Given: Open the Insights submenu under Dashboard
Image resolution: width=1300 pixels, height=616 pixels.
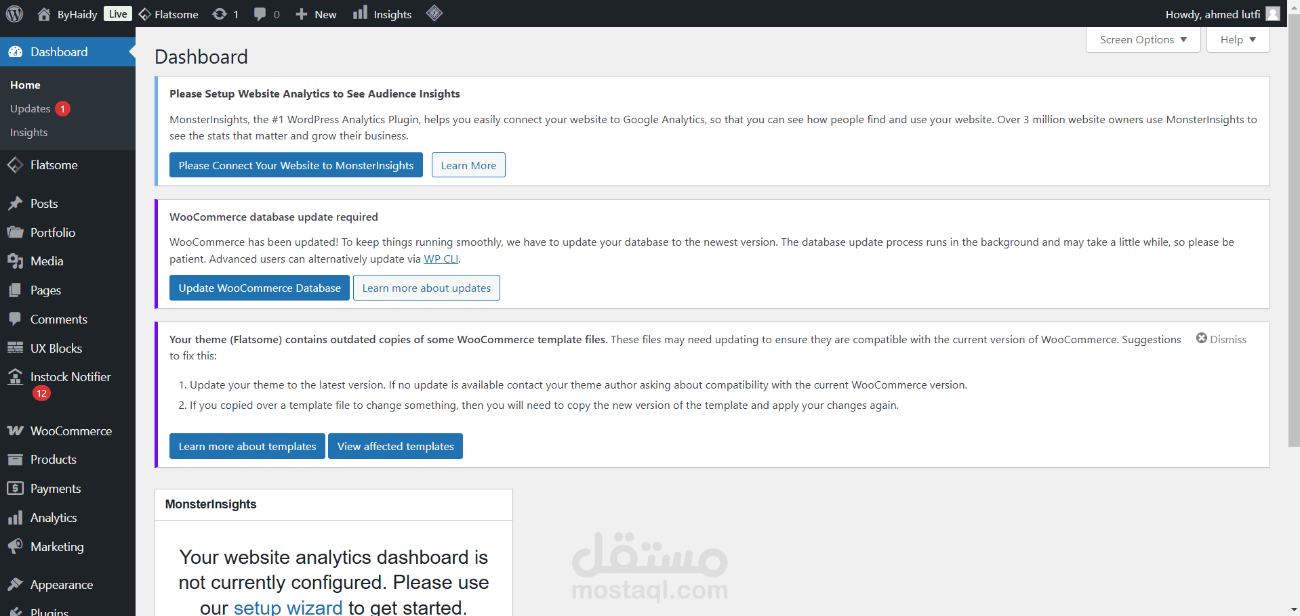Looking at the screenshot, I should [29, 132].
